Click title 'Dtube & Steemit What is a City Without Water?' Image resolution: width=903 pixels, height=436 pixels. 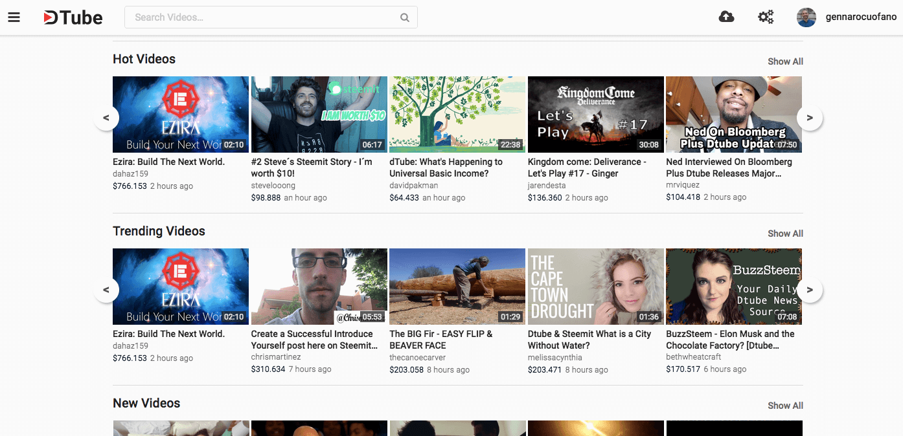click(589, 340)
